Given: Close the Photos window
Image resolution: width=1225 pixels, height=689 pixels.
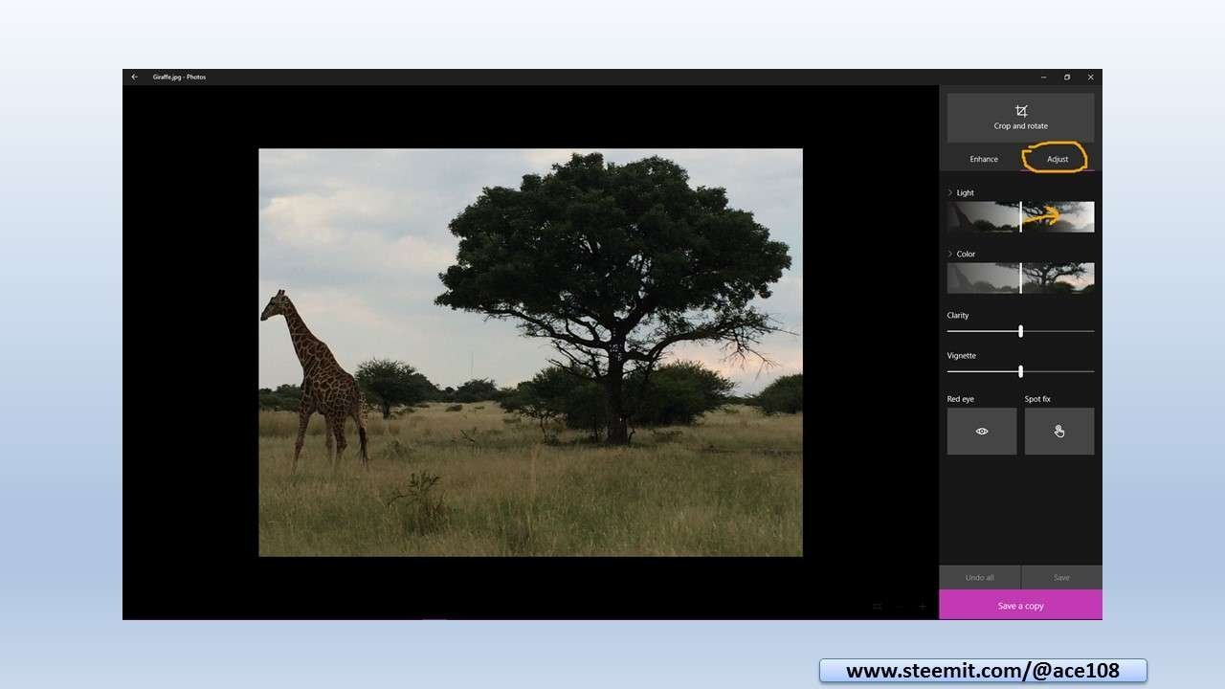Looking at the screenshot, I should coord(1090,77).
